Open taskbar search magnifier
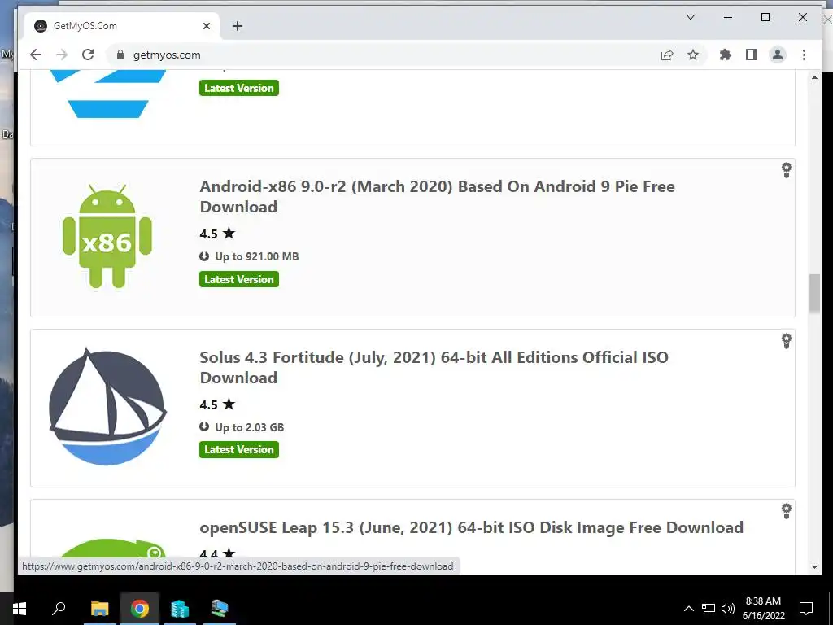The width and height of the screenshot is (833, 625). pos(59,609)
